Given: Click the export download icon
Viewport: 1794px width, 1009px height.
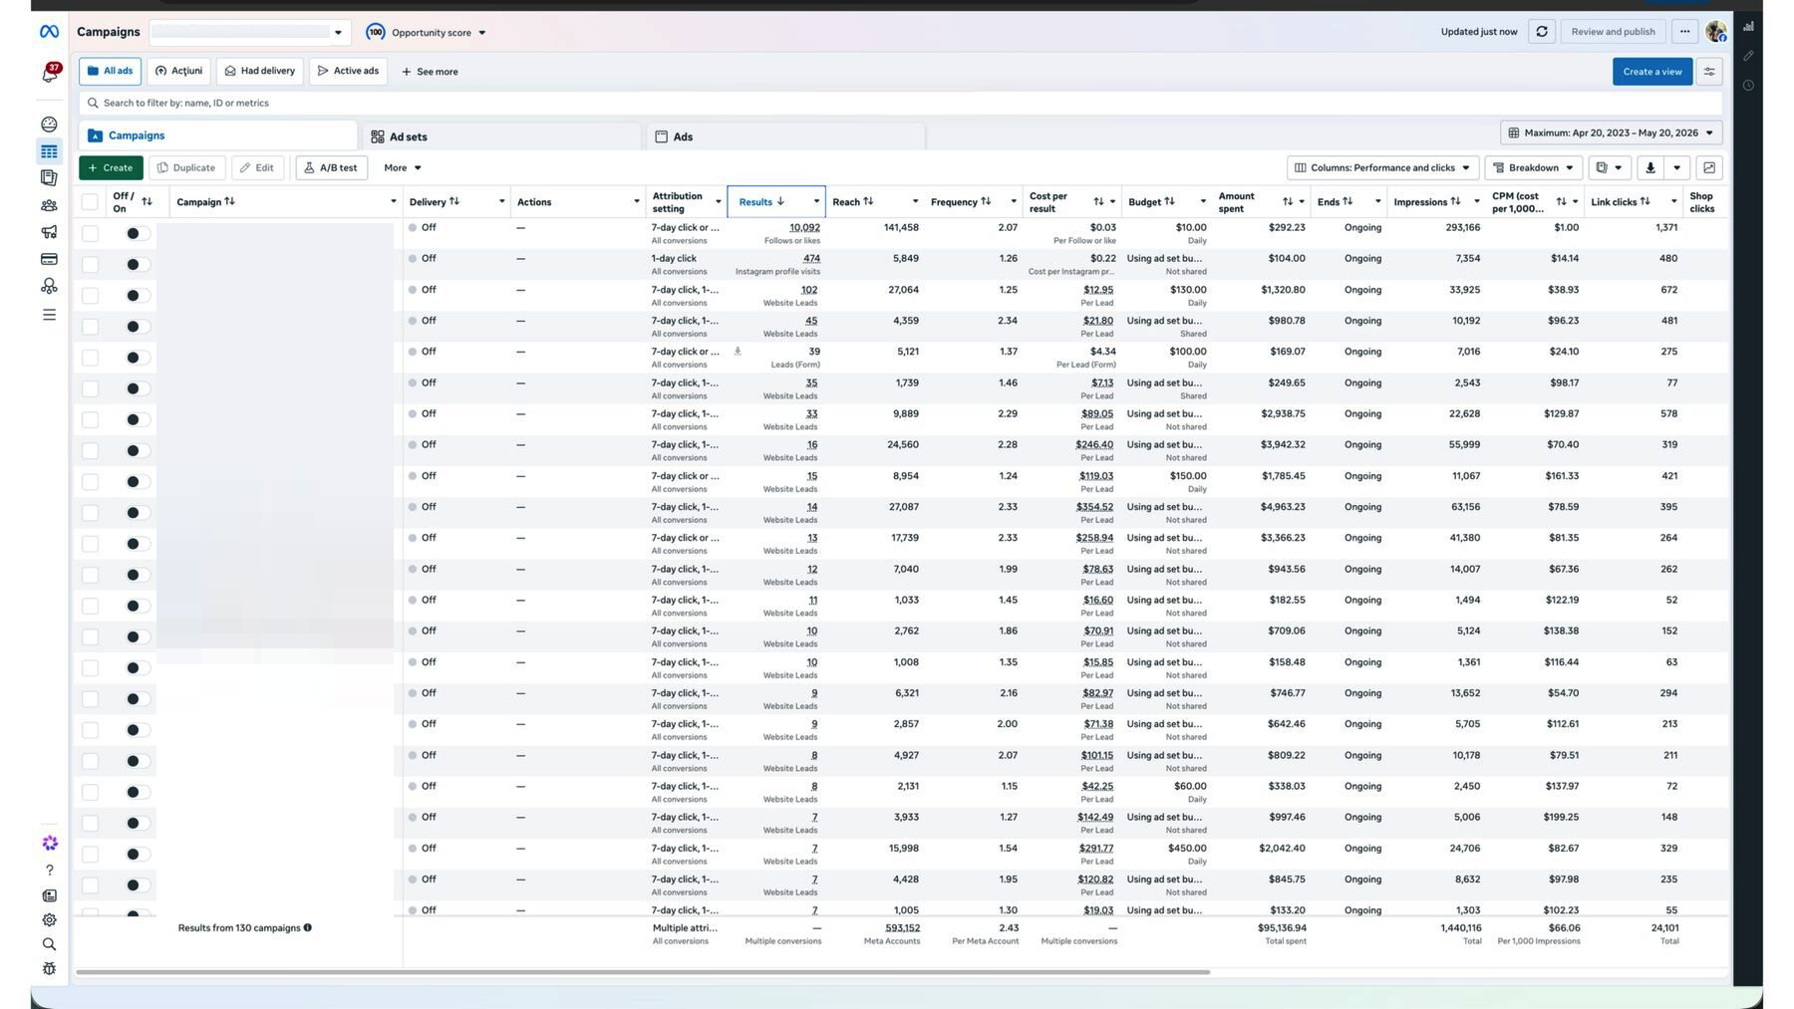Looking at the screenshot, I should tap(1650, 167).
